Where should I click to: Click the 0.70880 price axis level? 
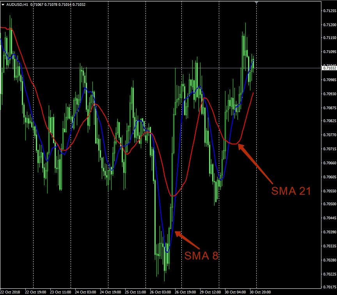point(330,107)
